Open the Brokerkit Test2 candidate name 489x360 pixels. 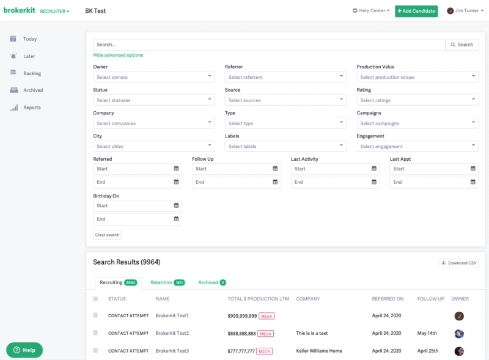coord(172,333)
